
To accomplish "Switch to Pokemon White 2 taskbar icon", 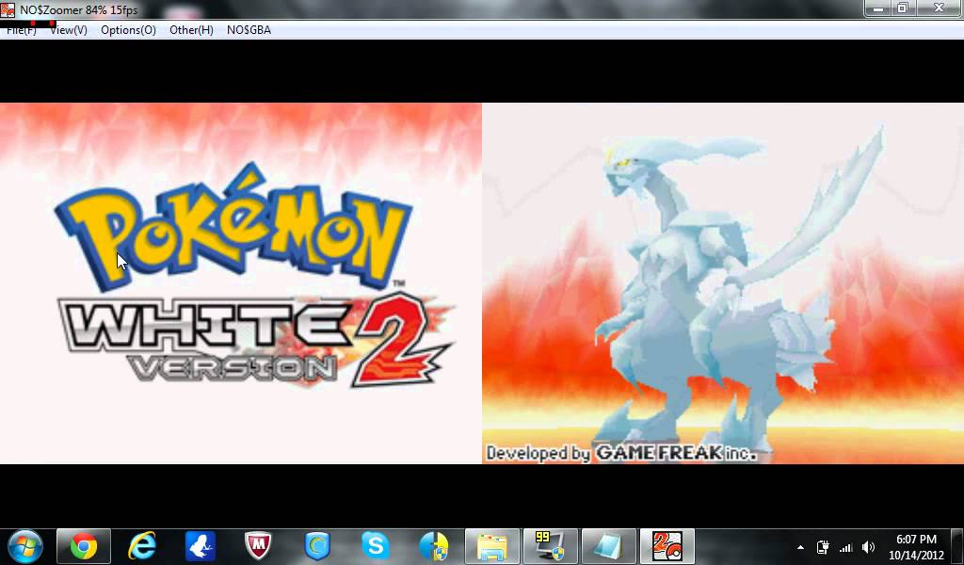I will pyautogui.click(x=667, y=546).
